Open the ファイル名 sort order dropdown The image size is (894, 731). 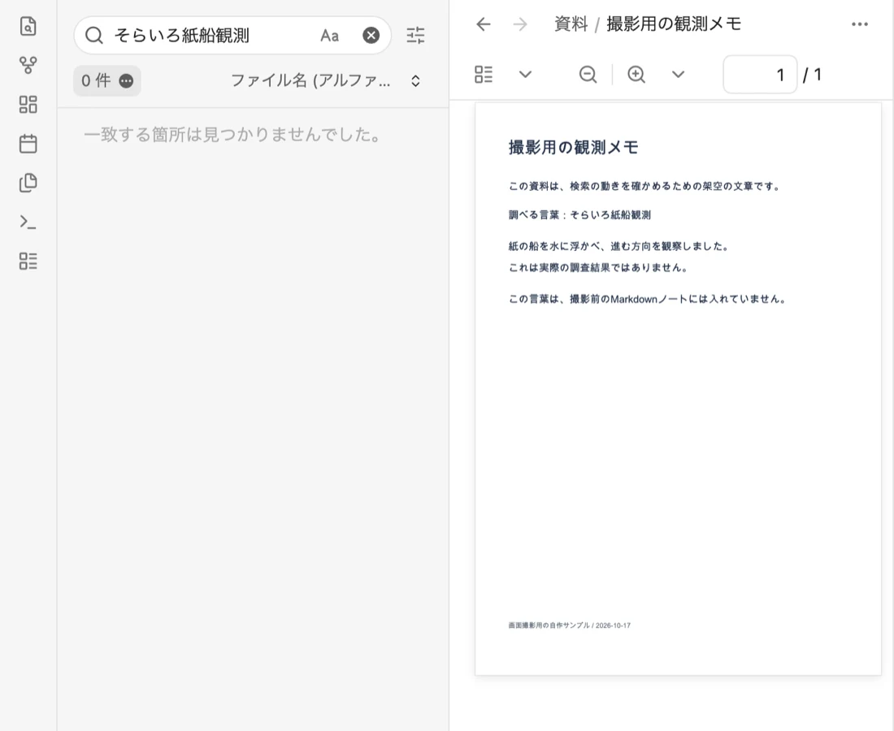pos(326,81)
